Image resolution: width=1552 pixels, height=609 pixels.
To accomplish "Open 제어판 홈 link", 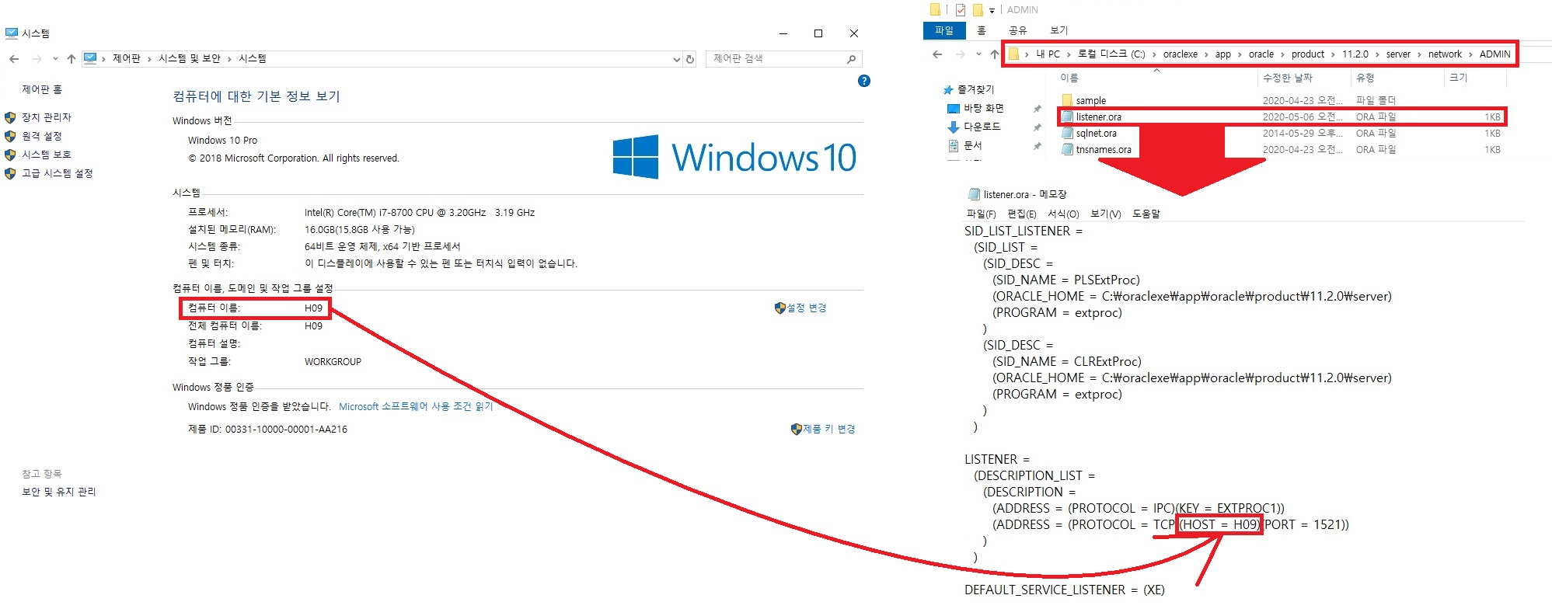I will (42, 89).
